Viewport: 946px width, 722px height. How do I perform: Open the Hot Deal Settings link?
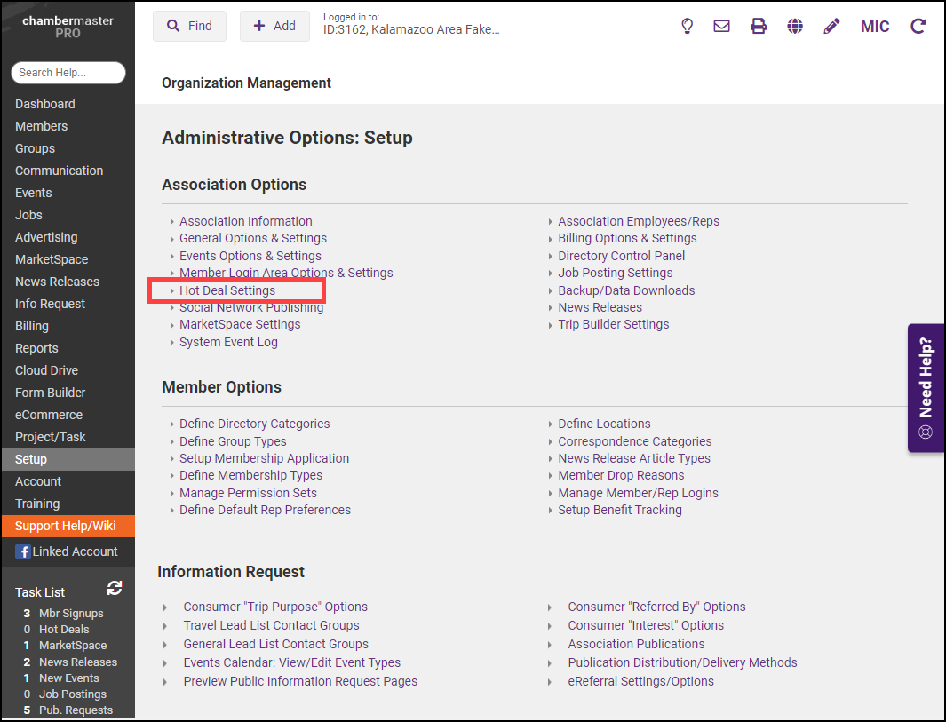point(227,290)
